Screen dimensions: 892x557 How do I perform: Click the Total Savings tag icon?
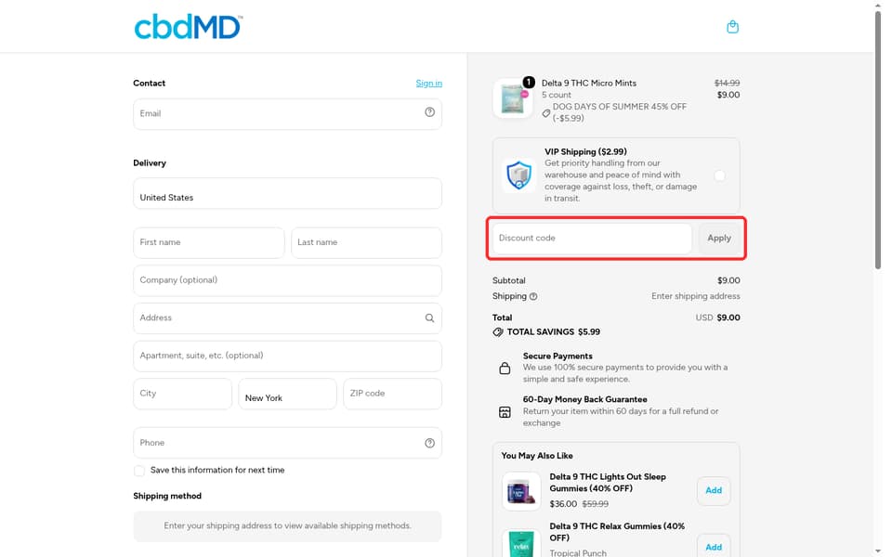[498, 332]
